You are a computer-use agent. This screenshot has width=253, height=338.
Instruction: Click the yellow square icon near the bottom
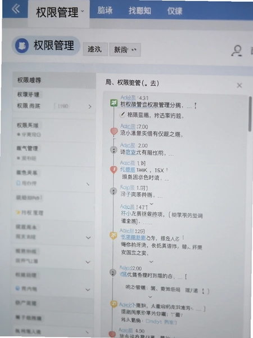[x=114, y=304]
